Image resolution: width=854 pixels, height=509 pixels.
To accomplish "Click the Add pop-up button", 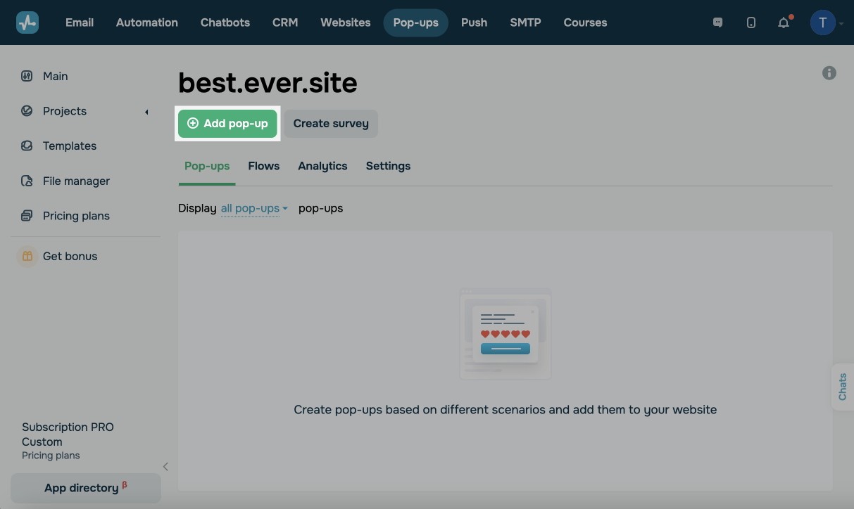I will pyautogui.click(x=227, y=124).
